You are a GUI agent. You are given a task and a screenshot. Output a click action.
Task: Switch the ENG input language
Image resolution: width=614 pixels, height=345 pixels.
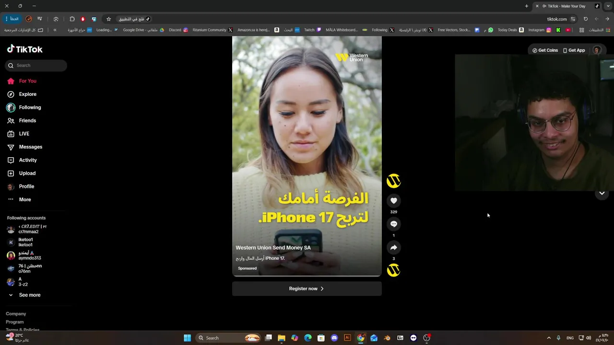pos(570,338)
